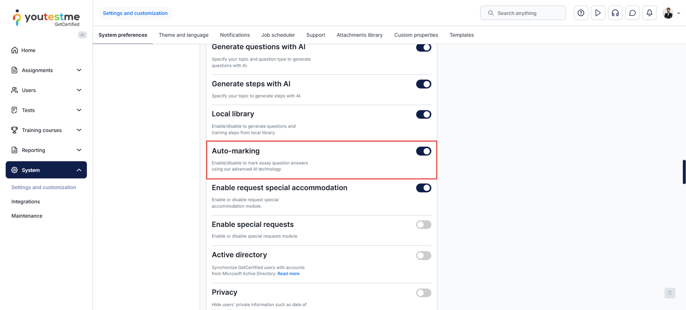Expand the Training courses sidebar section

pyautogui.click(x=42, y=130)
